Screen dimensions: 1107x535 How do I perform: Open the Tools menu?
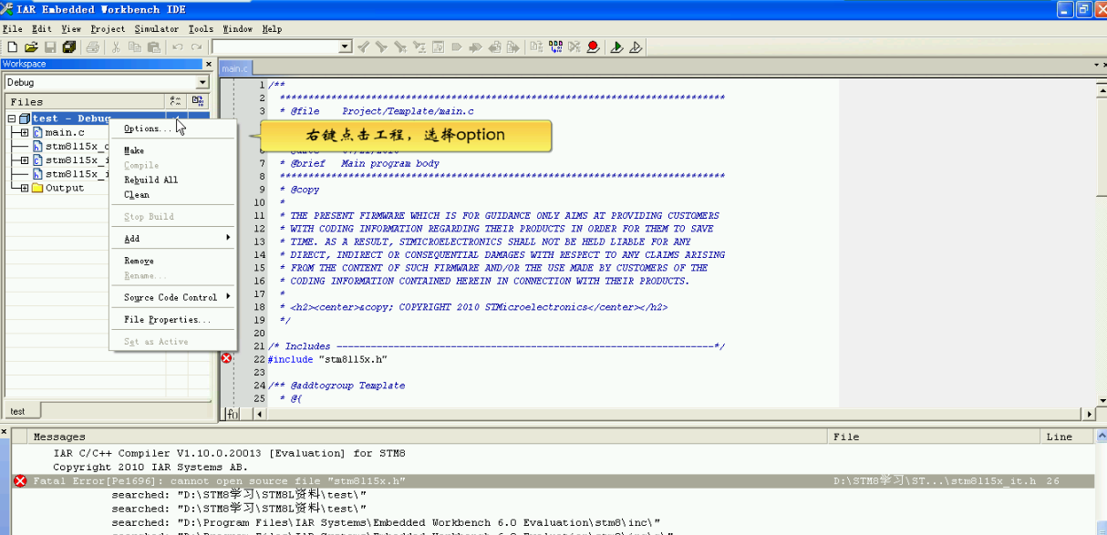click(x=201, y=29)
